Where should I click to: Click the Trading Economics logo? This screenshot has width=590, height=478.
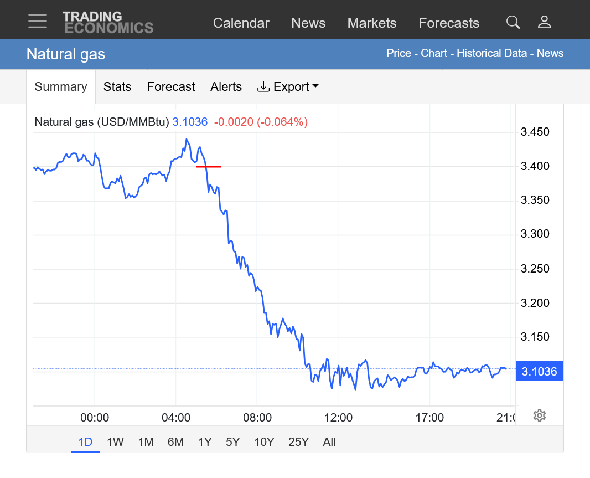[x=107, y=22]
